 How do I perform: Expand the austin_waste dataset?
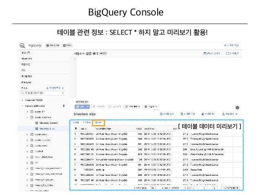coord(27,146)
